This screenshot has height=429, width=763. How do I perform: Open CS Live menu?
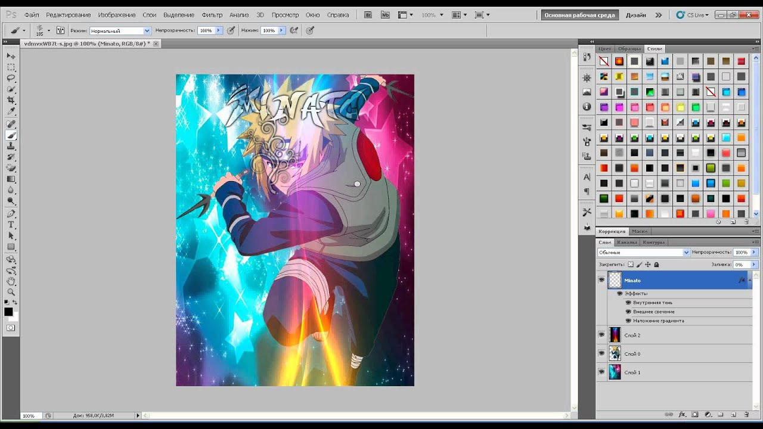coord(693,15)
